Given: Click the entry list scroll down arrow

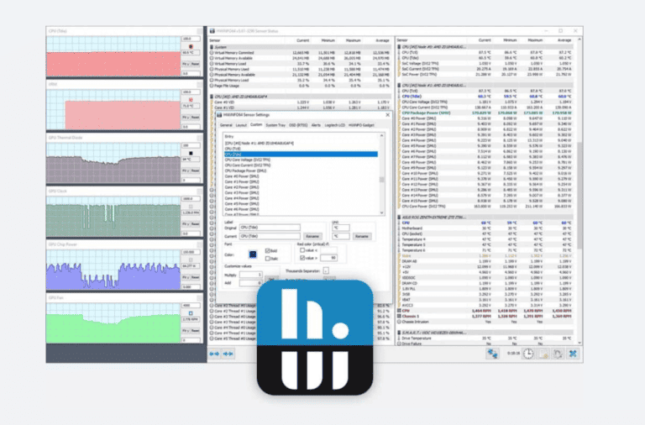Looking at the screenshot, I should [382, 212].
